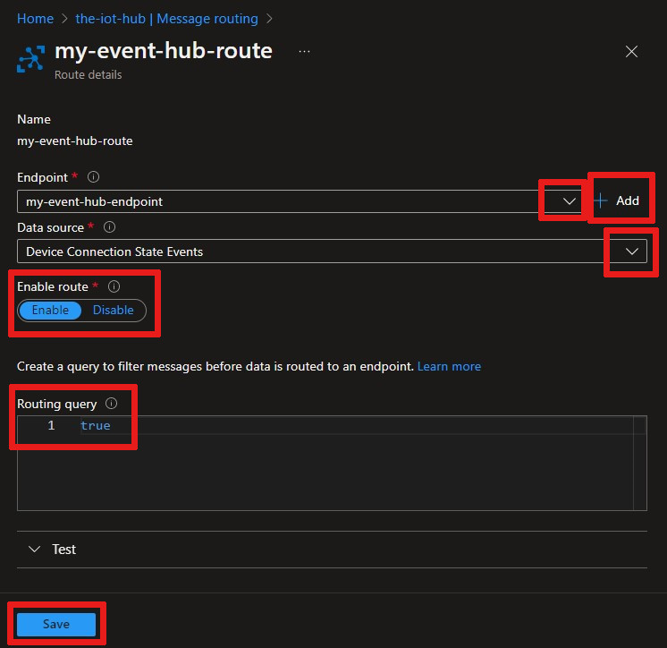Click the plus icon beside Add
Viewport: 667px width, 648px height.
(600, 200)
